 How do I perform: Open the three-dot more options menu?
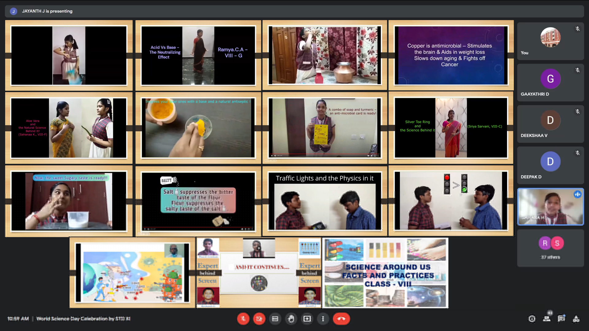(323, 319)
